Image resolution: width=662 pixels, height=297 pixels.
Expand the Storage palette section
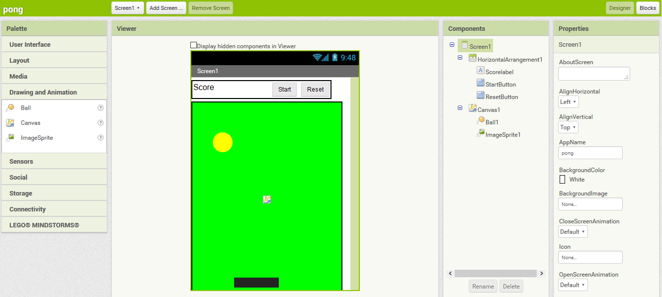(x=54, y=193)
